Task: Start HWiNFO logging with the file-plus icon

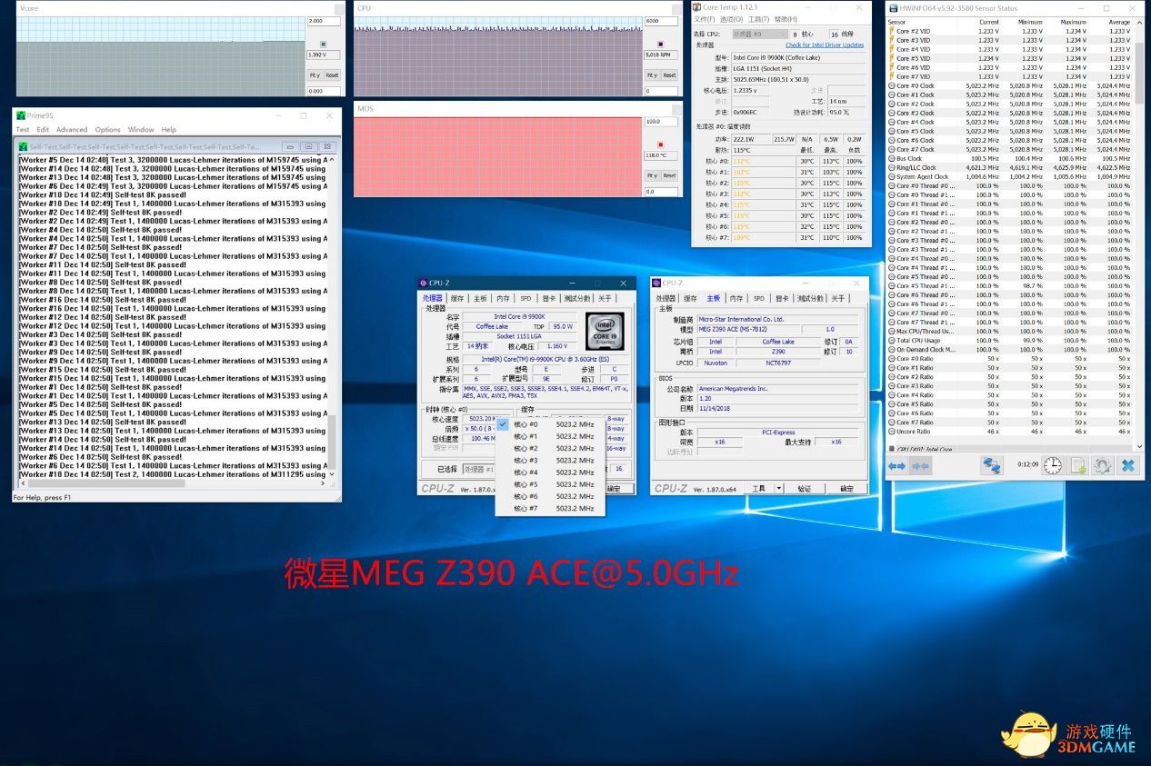Action: point(1078,465)
